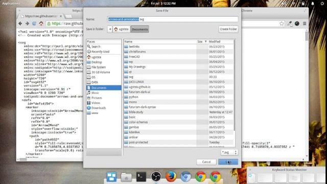The width and height of the screenshot is (327, 184).
Task: Select ugotsta home in Places sidebar
Action: point(104,57)
